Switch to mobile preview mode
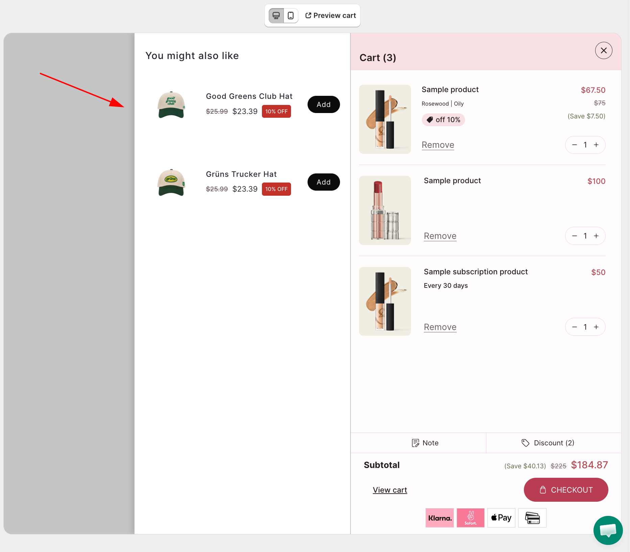The image size is (630, 552). (x=291, y=16)
